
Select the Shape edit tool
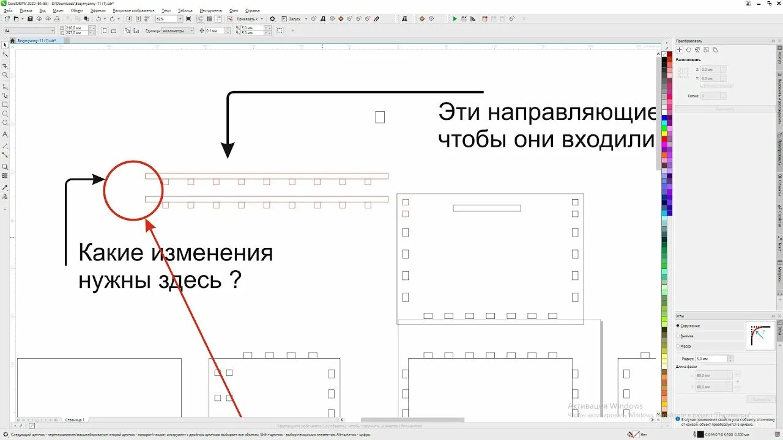(5, 54)
